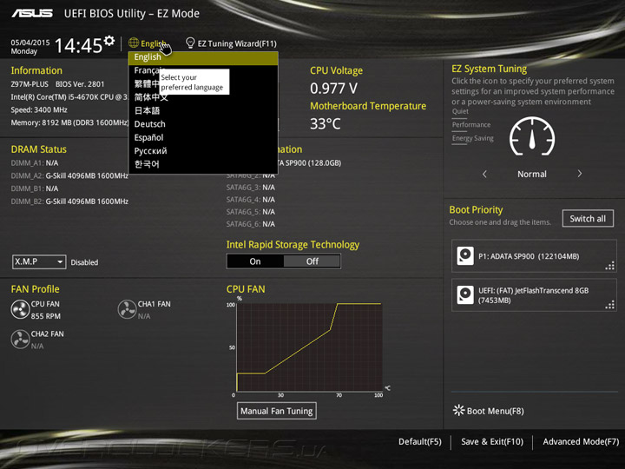Choose 한국어 from language list

[x=203, y=164]
